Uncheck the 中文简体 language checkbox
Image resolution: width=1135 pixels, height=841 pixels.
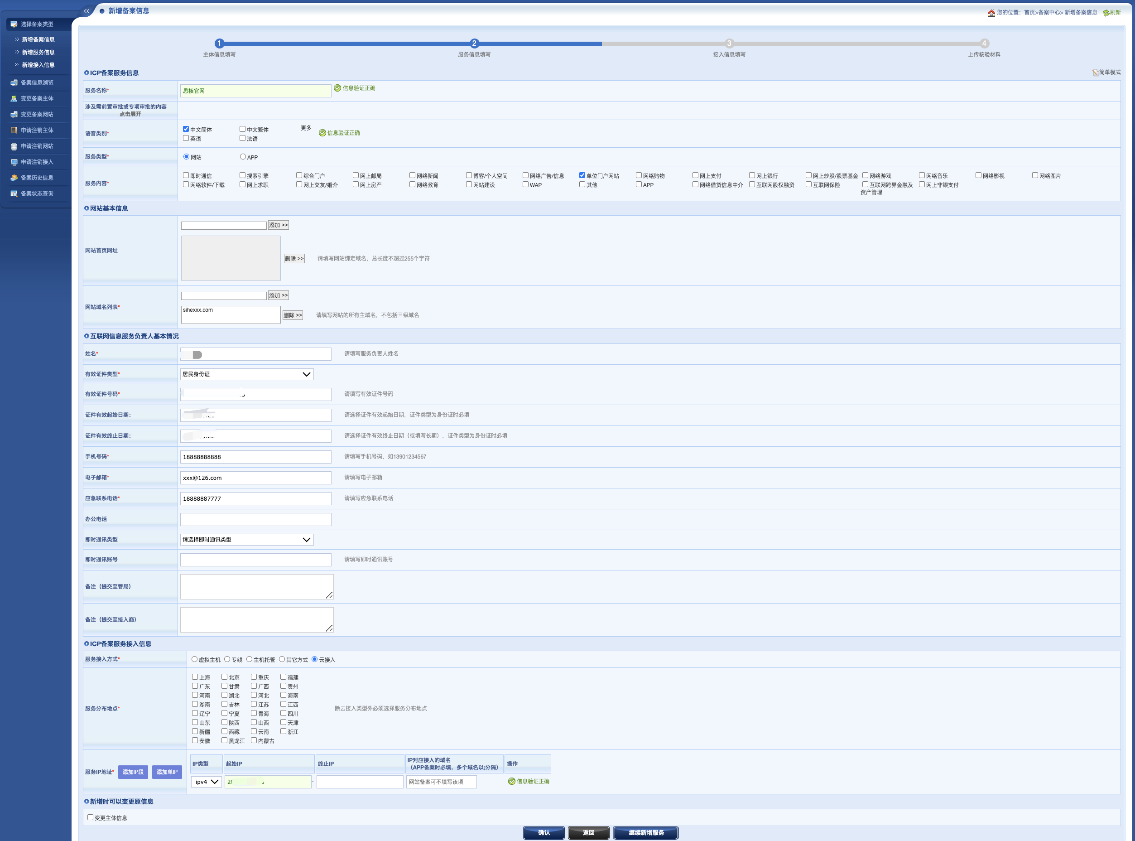point(186,129)
